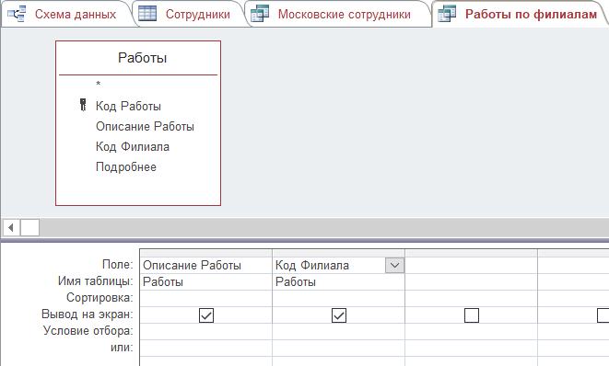Screen dimensions: 609x366
Task: Click table name Работы under Описание Работы
Action: [205, 282]
